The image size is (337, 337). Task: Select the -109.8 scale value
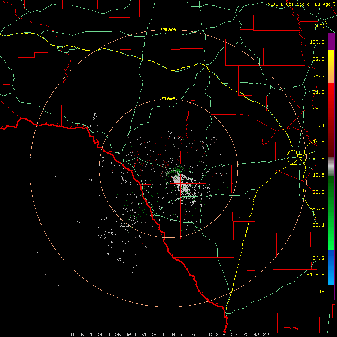pos(316,275)
